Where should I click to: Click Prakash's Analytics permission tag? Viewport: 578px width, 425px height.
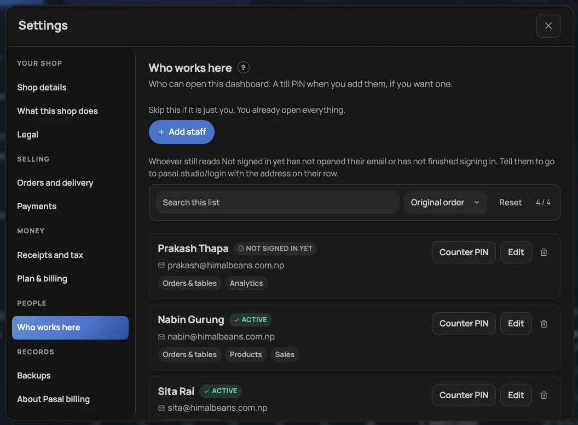pyautogui.click(x=246, y=283)
